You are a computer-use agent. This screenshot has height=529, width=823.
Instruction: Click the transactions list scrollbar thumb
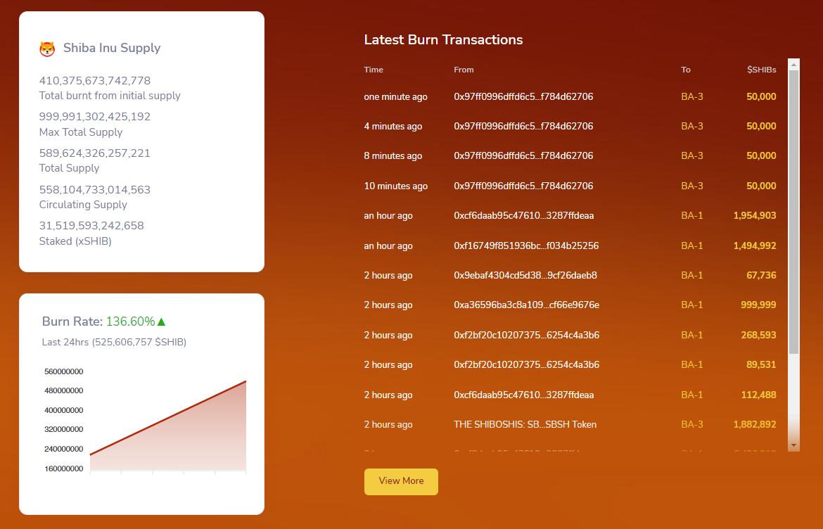[793, 212]
